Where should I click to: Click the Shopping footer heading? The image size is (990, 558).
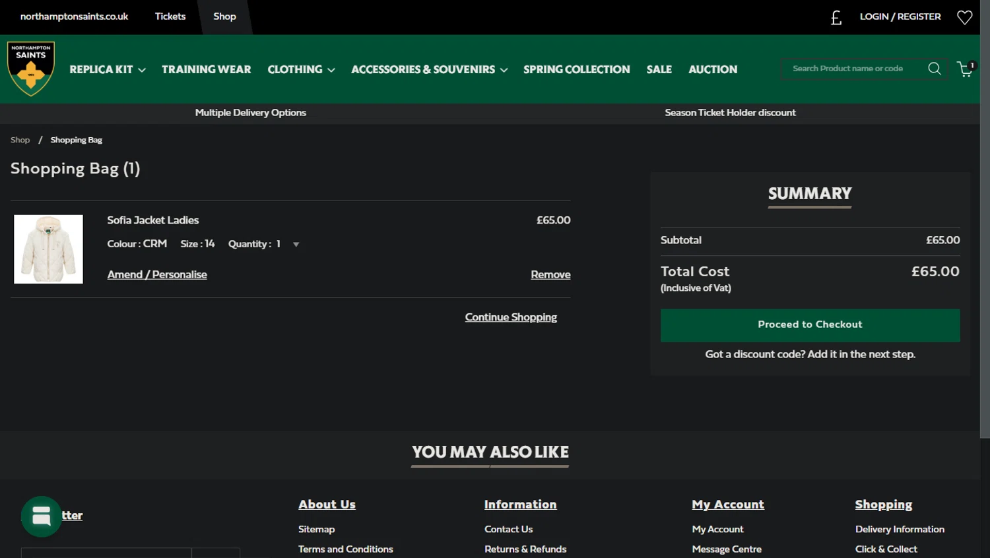tap(884, 505)
